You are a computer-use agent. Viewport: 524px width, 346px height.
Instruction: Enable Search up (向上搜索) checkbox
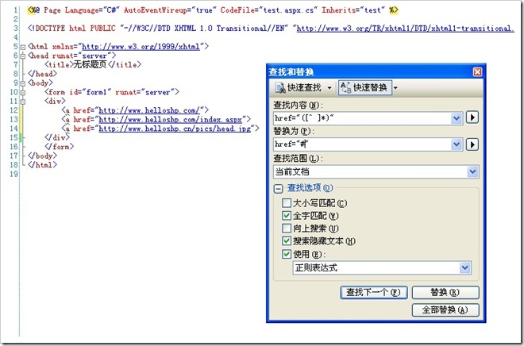pos(287,228)
